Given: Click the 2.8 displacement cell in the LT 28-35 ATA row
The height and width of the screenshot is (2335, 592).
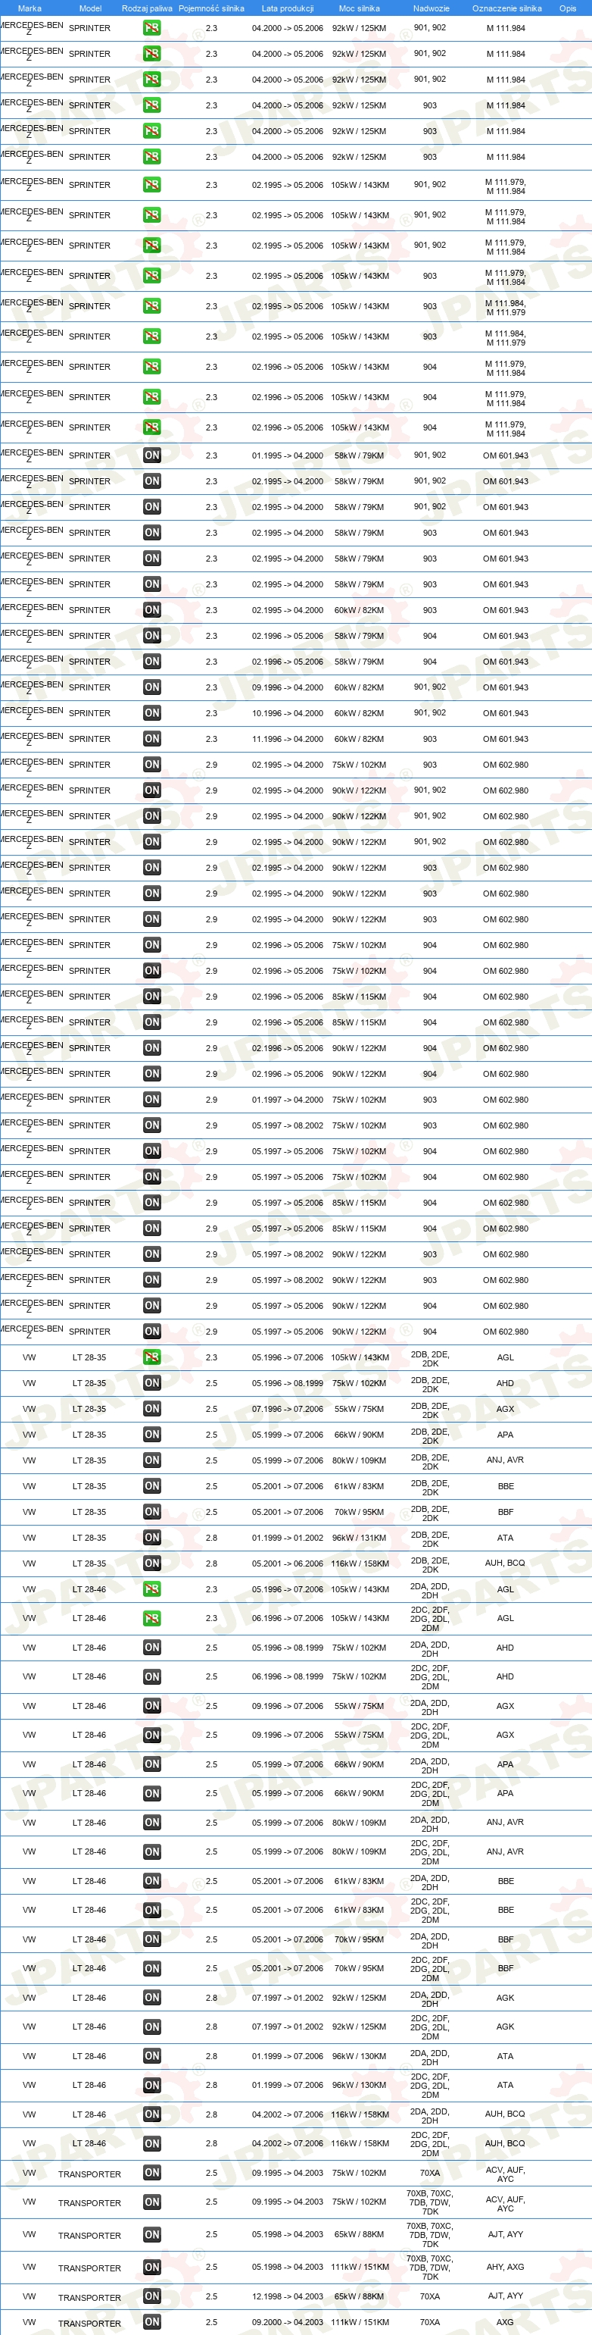Looking at the screenshot, I should pyautogui.click(x=211, y=1538).
